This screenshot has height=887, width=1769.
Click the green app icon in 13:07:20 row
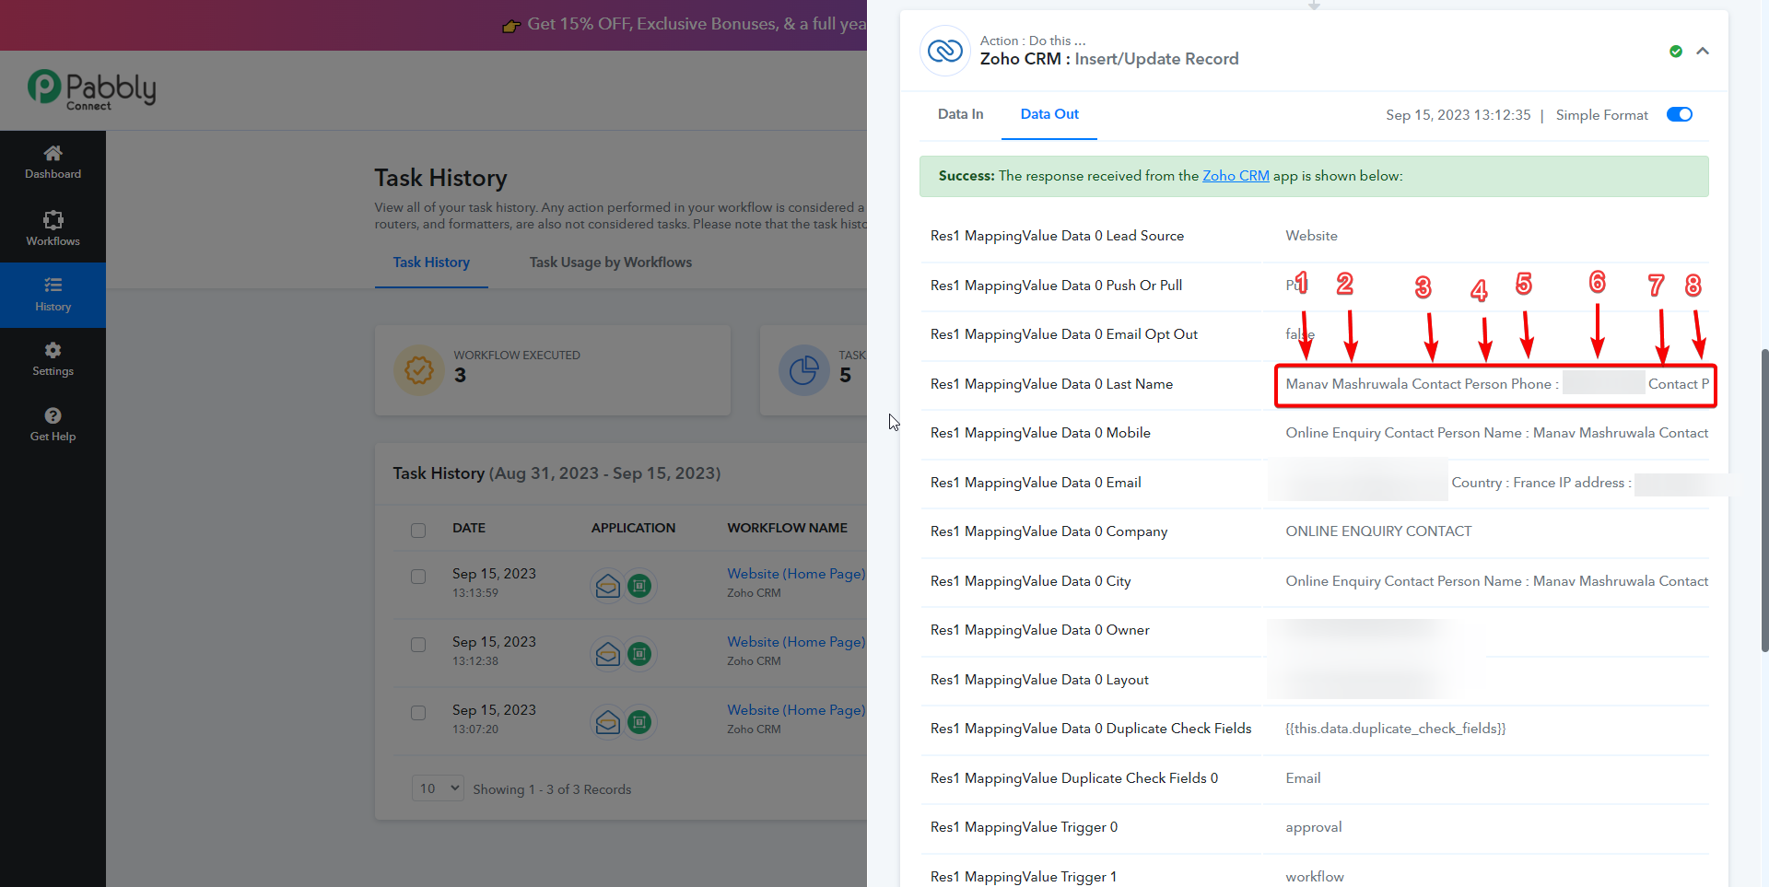coord(639,722)
